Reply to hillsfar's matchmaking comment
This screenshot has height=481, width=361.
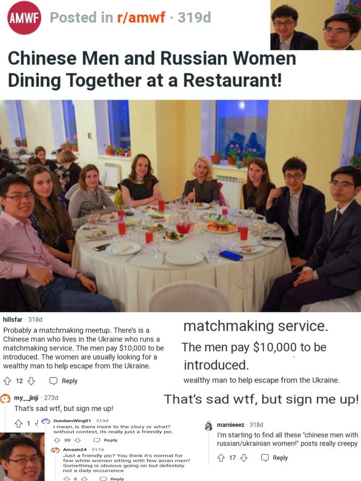click(x=64, y=381)
